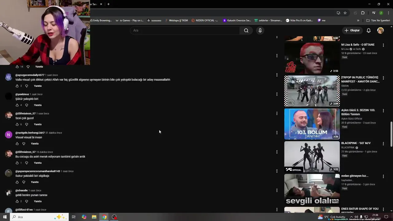Click the install app icon in address bar

(x=338, y=13)
